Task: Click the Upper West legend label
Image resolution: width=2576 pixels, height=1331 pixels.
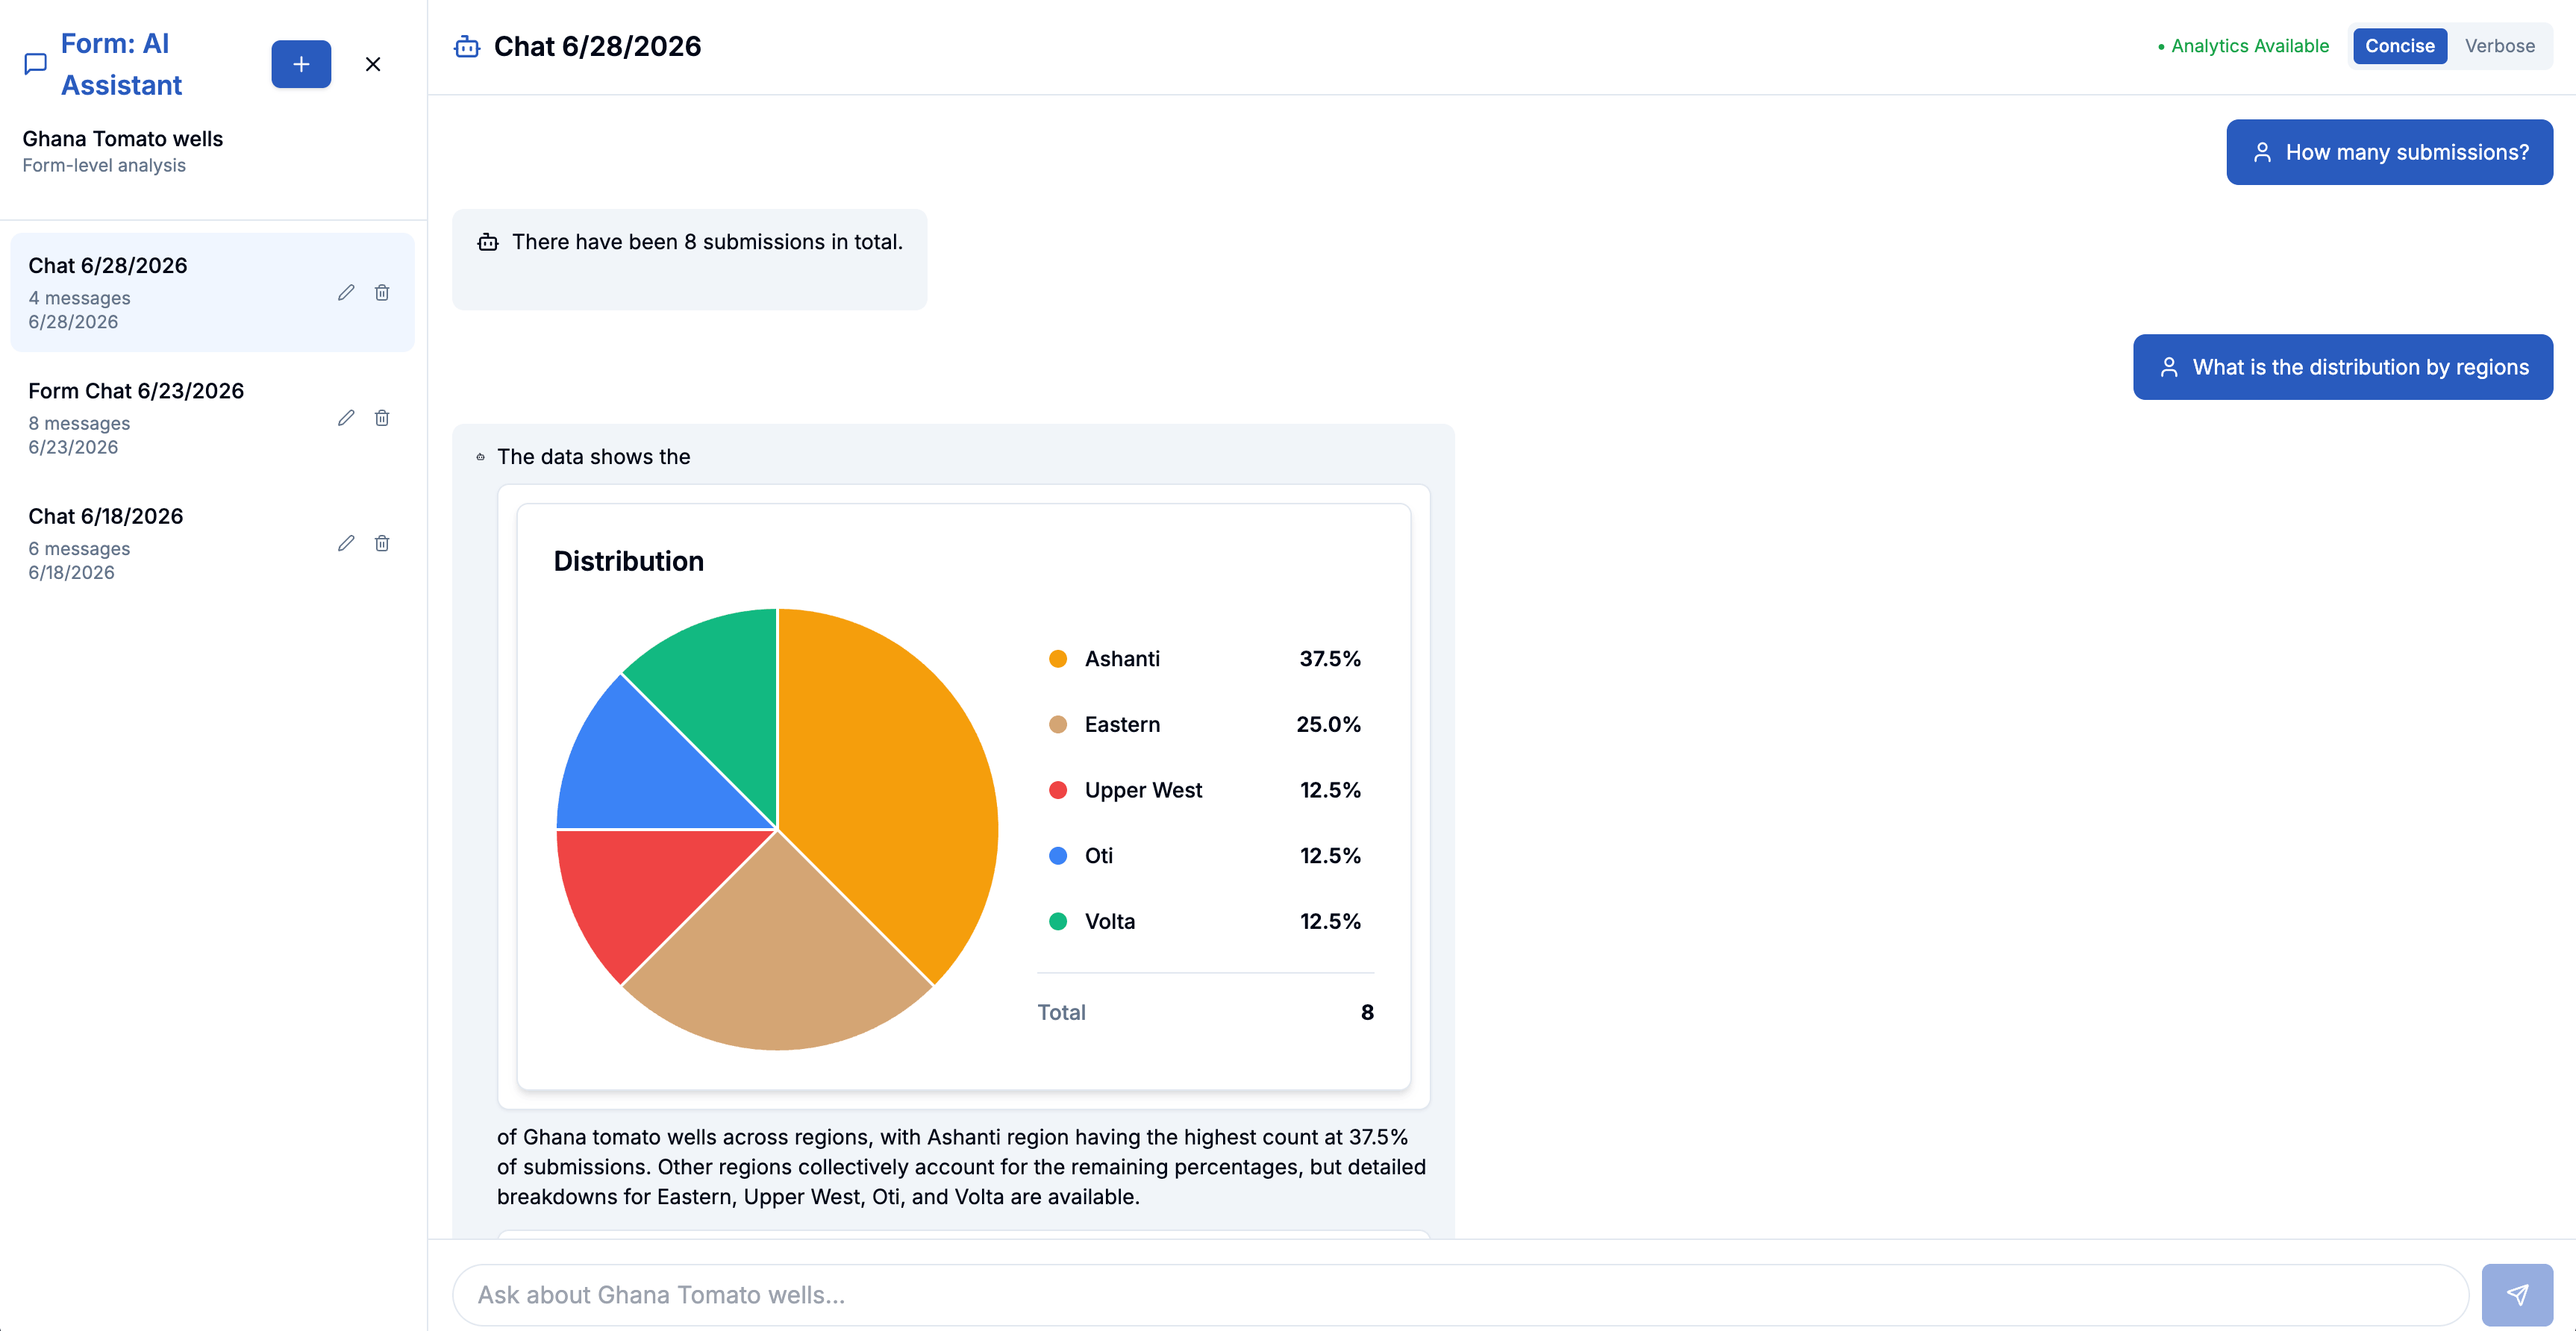Action: pos(1143,790)
